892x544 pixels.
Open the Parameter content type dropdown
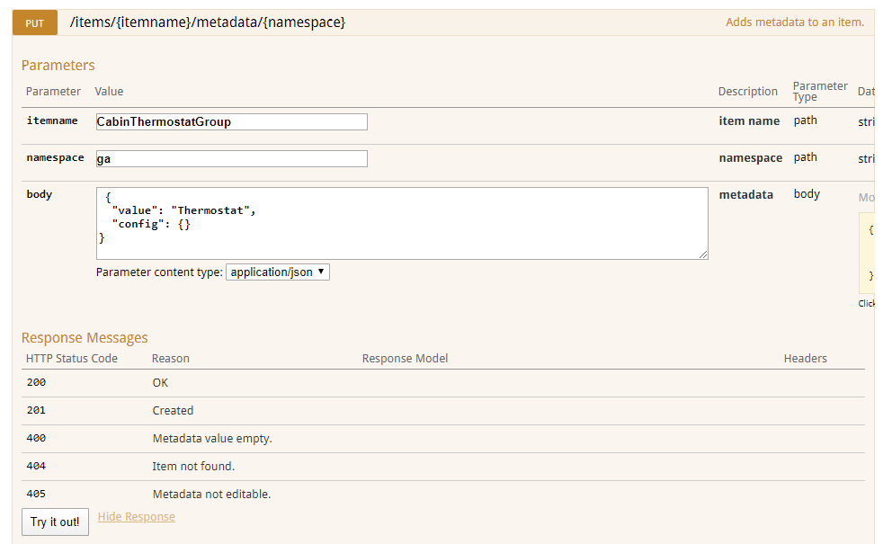(x=278, y=272)
